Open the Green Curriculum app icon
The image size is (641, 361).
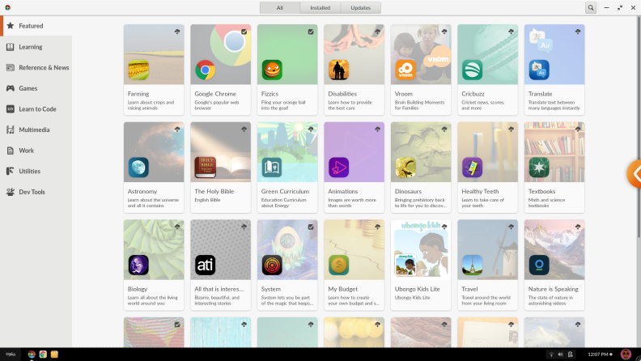(272, 168)
